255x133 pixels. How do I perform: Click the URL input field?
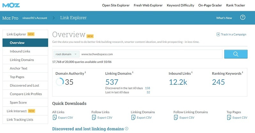[150, 54]
